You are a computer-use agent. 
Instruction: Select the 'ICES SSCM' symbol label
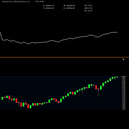point(39,2)
